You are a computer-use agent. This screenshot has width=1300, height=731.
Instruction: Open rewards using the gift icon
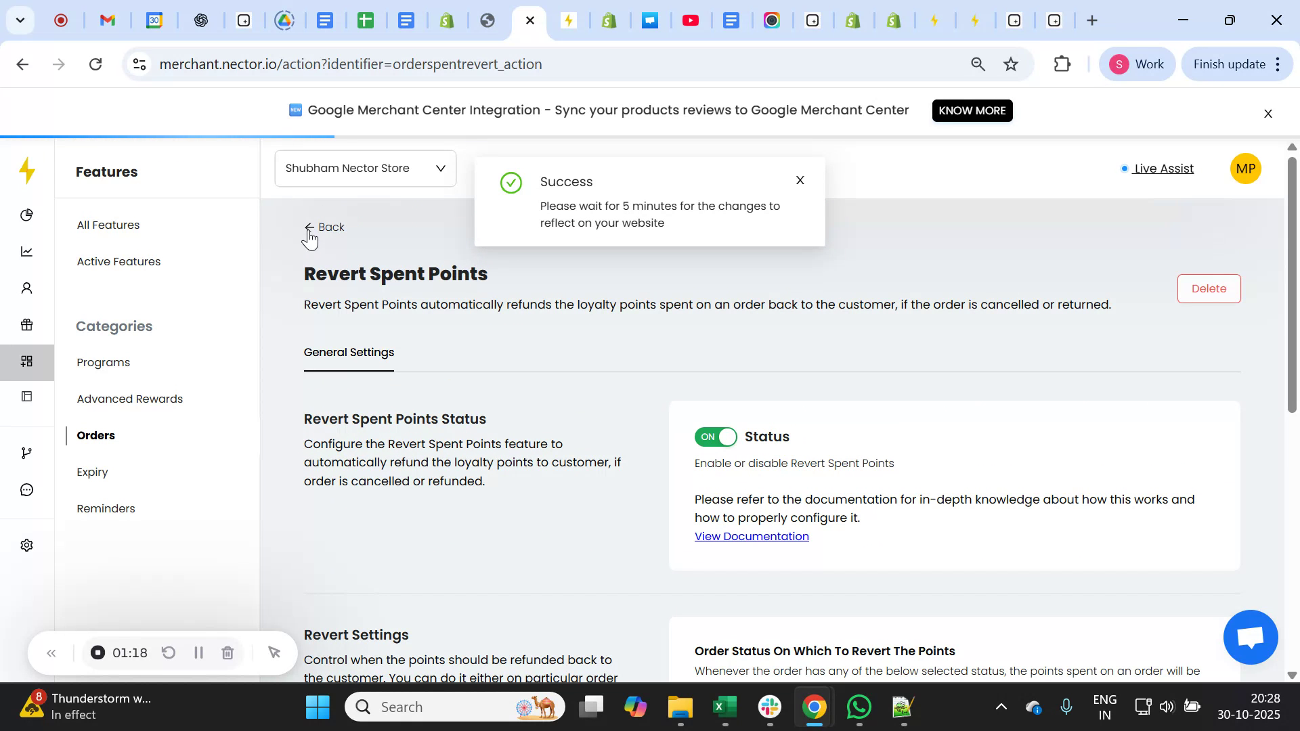[x=26, y=325]
